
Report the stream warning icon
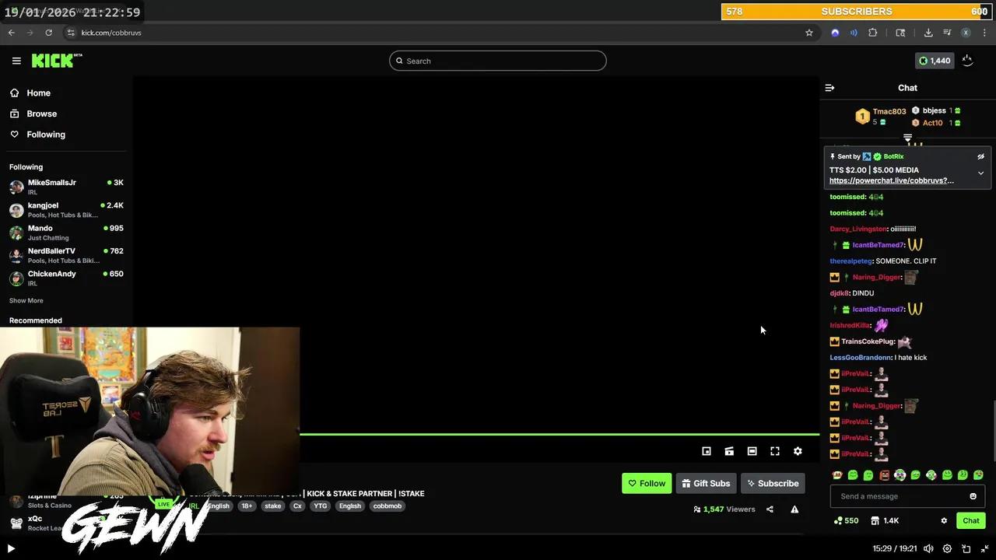pyautogui.click(x=794, y=509)
